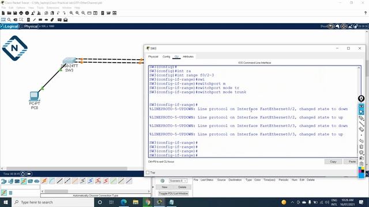Open the Windows Start menu

pos(6,202)
